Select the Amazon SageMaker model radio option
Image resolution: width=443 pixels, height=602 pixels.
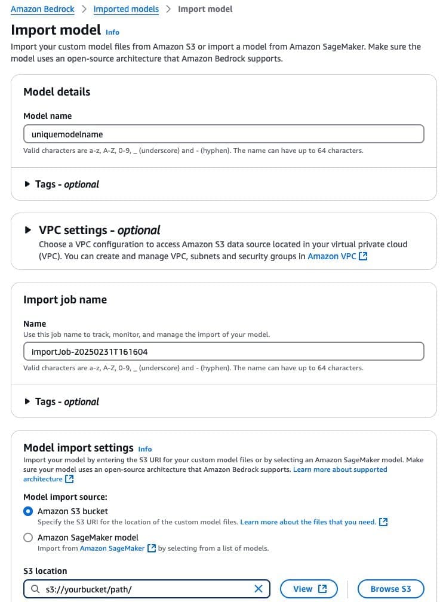(28, 537)
